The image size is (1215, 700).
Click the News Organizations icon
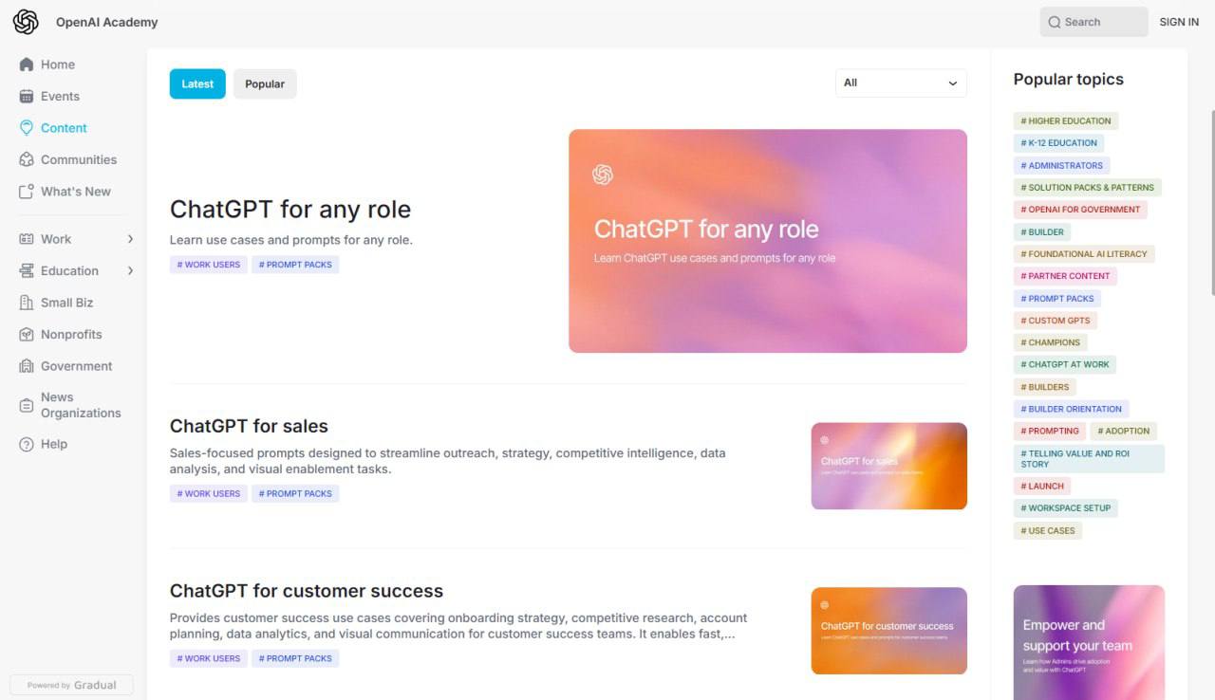coord(27,405)
